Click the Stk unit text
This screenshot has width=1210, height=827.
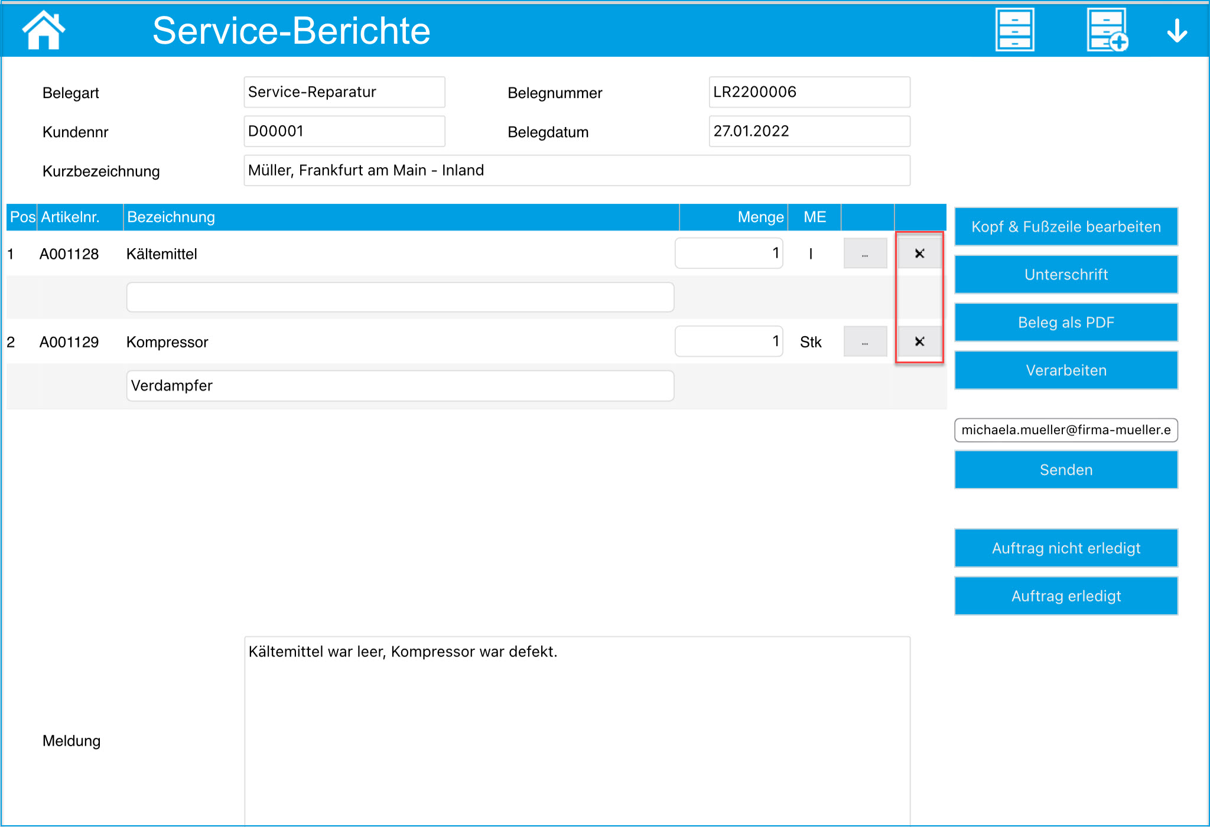pos(811,342)
